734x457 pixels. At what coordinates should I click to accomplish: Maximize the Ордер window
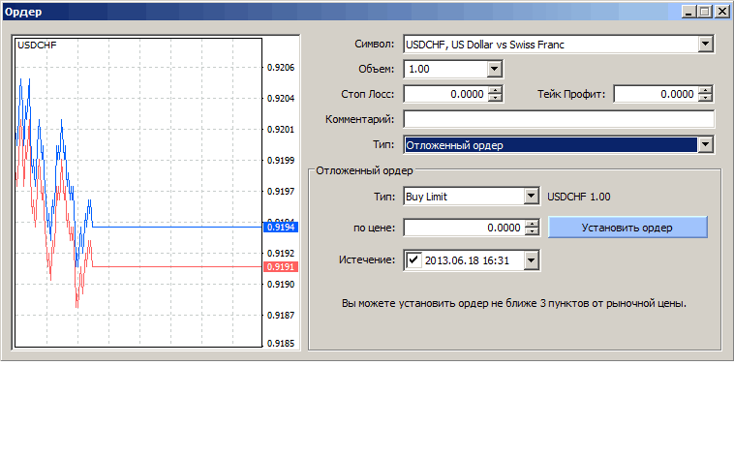(x=705, y=12)
